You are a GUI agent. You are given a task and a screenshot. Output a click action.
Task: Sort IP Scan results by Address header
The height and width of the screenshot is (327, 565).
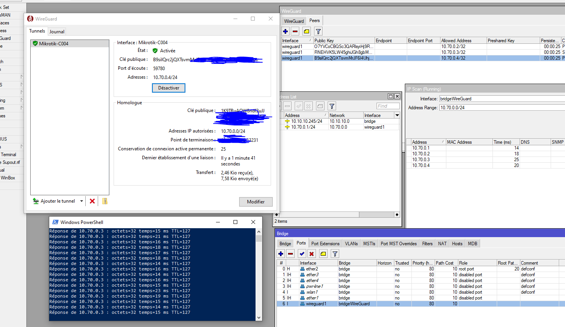coord(428,142)
